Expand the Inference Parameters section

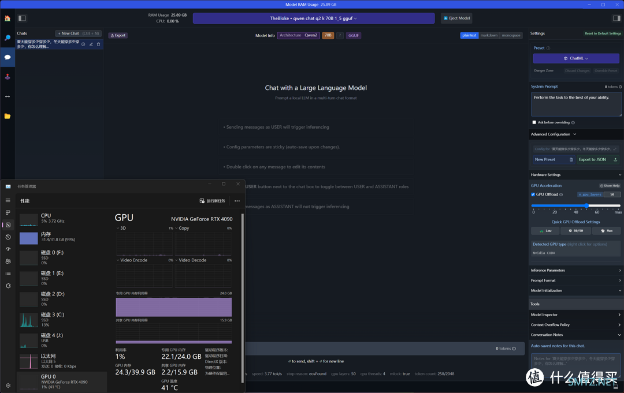[576, 270]
